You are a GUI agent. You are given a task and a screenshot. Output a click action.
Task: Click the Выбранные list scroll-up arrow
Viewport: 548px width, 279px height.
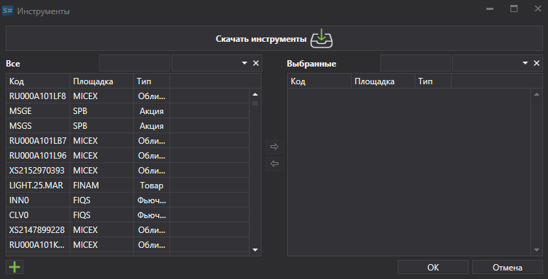tap(537, 94)
